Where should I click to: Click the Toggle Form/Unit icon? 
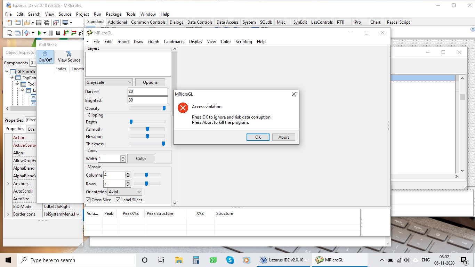coord(56,23)
